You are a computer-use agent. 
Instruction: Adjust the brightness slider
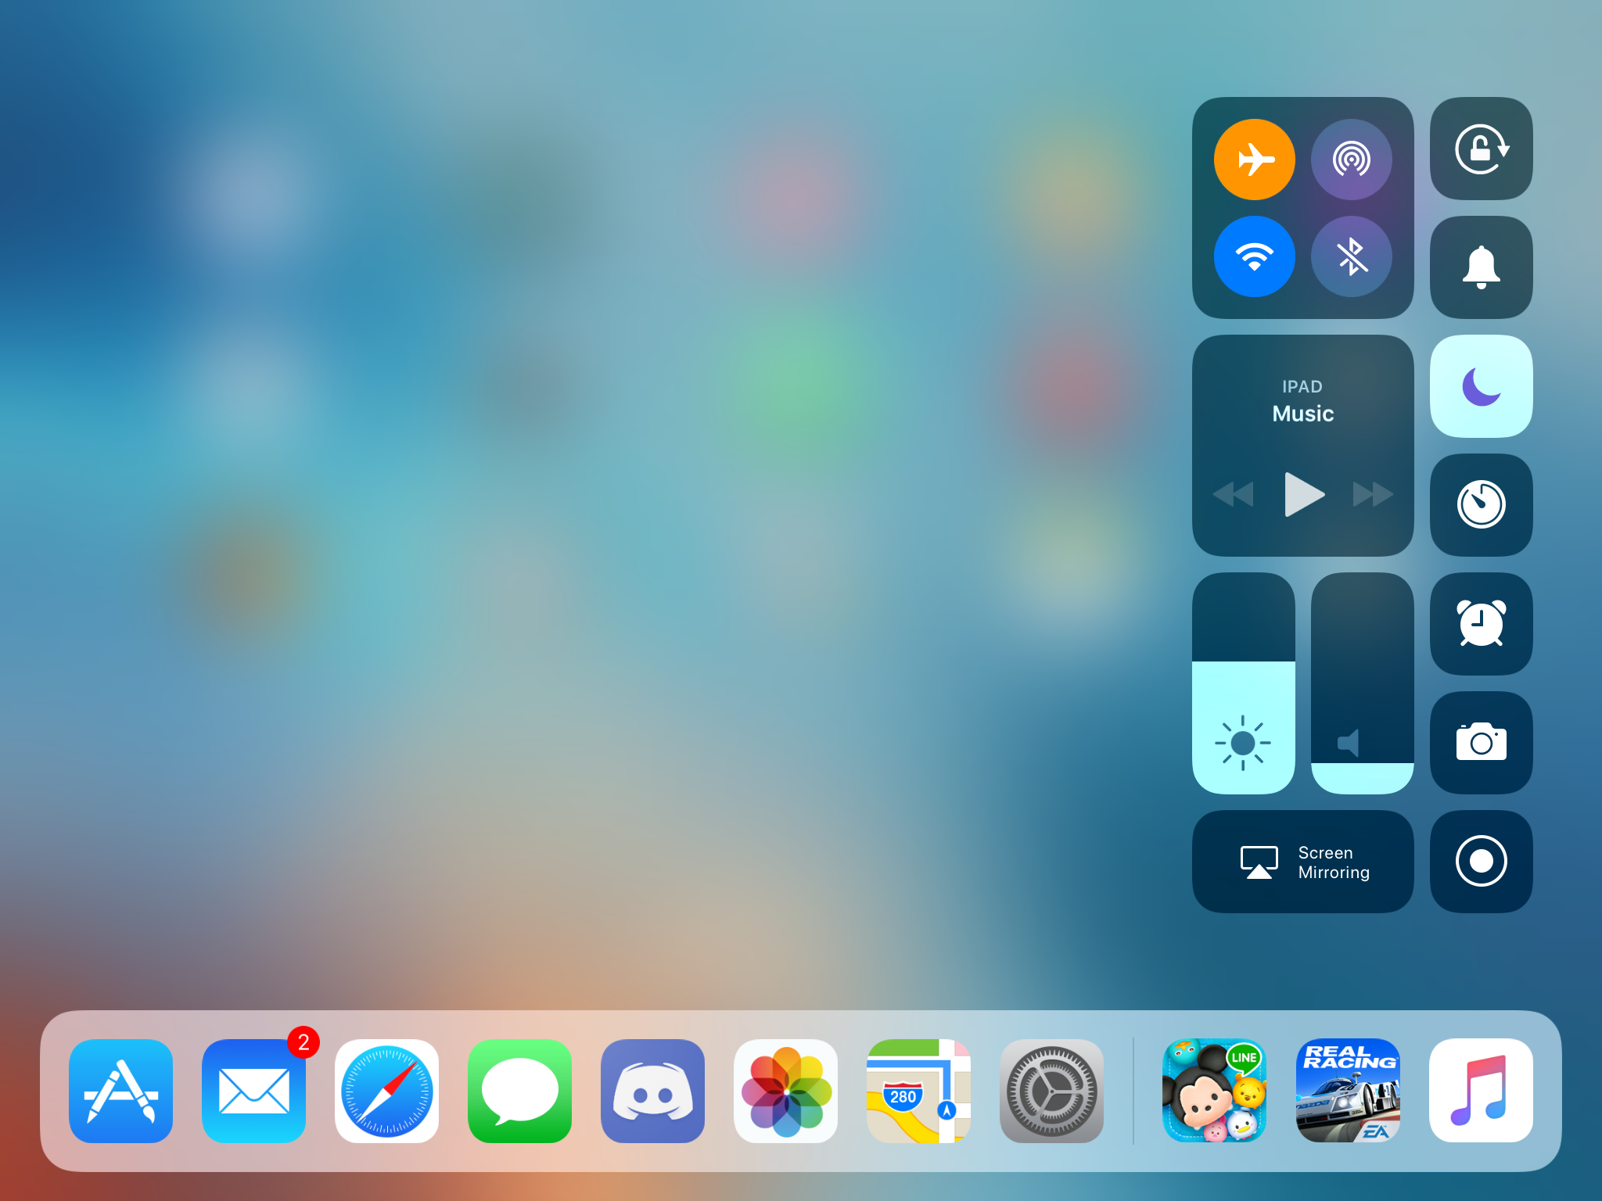[x=1243, y=683]
